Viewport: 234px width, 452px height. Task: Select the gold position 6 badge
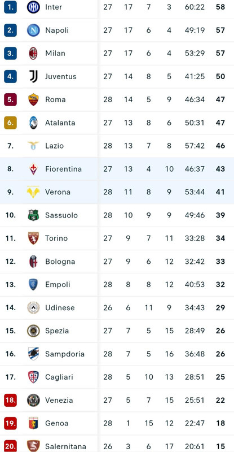pos(10,123)
